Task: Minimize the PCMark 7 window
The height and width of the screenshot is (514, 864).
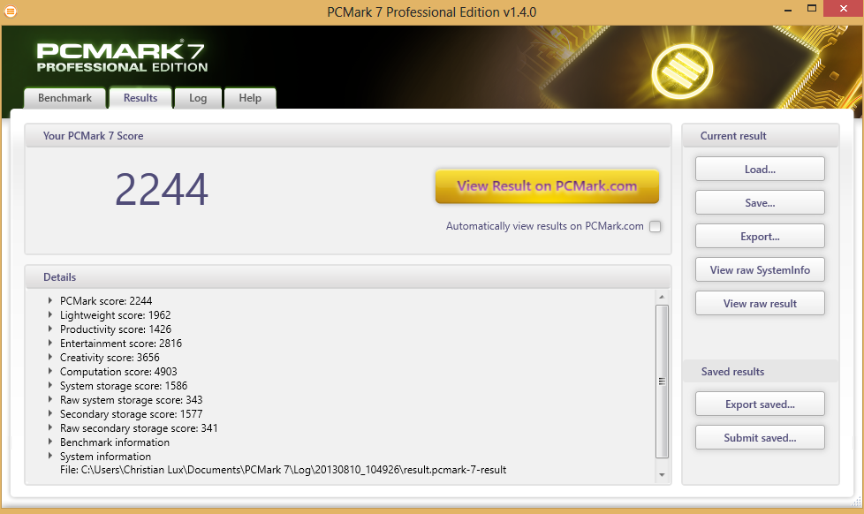Action: [x=788, y=10]
